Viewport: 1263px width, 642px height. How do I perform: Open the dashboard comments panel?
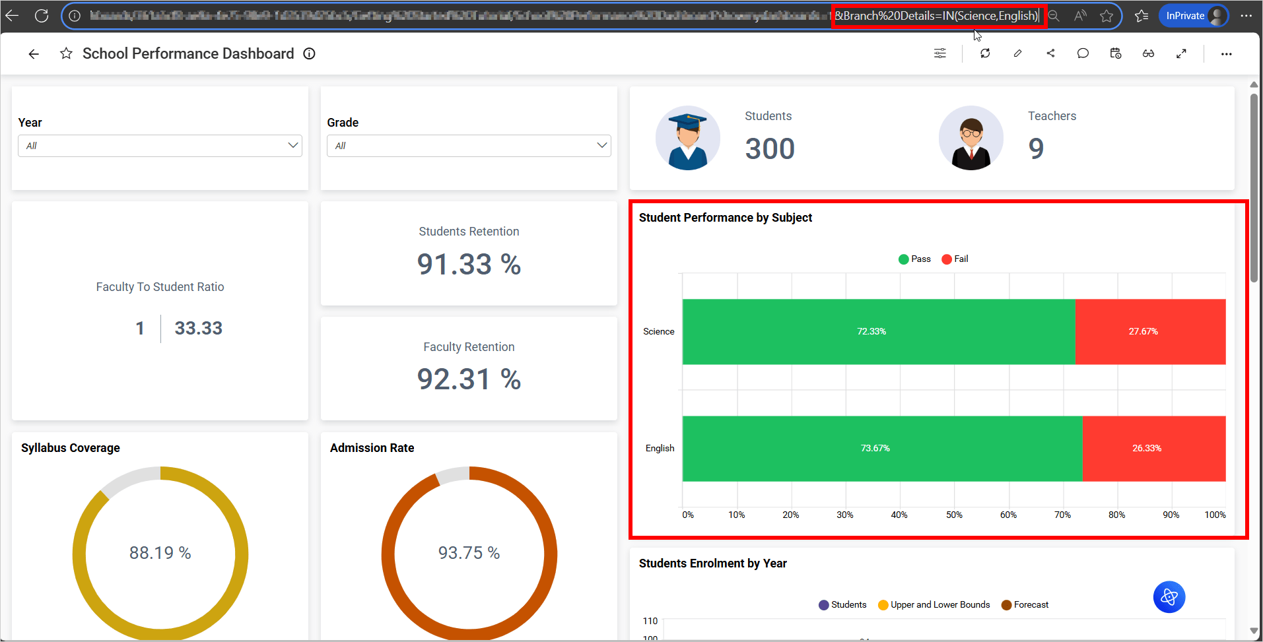(x=1083, y=53)
